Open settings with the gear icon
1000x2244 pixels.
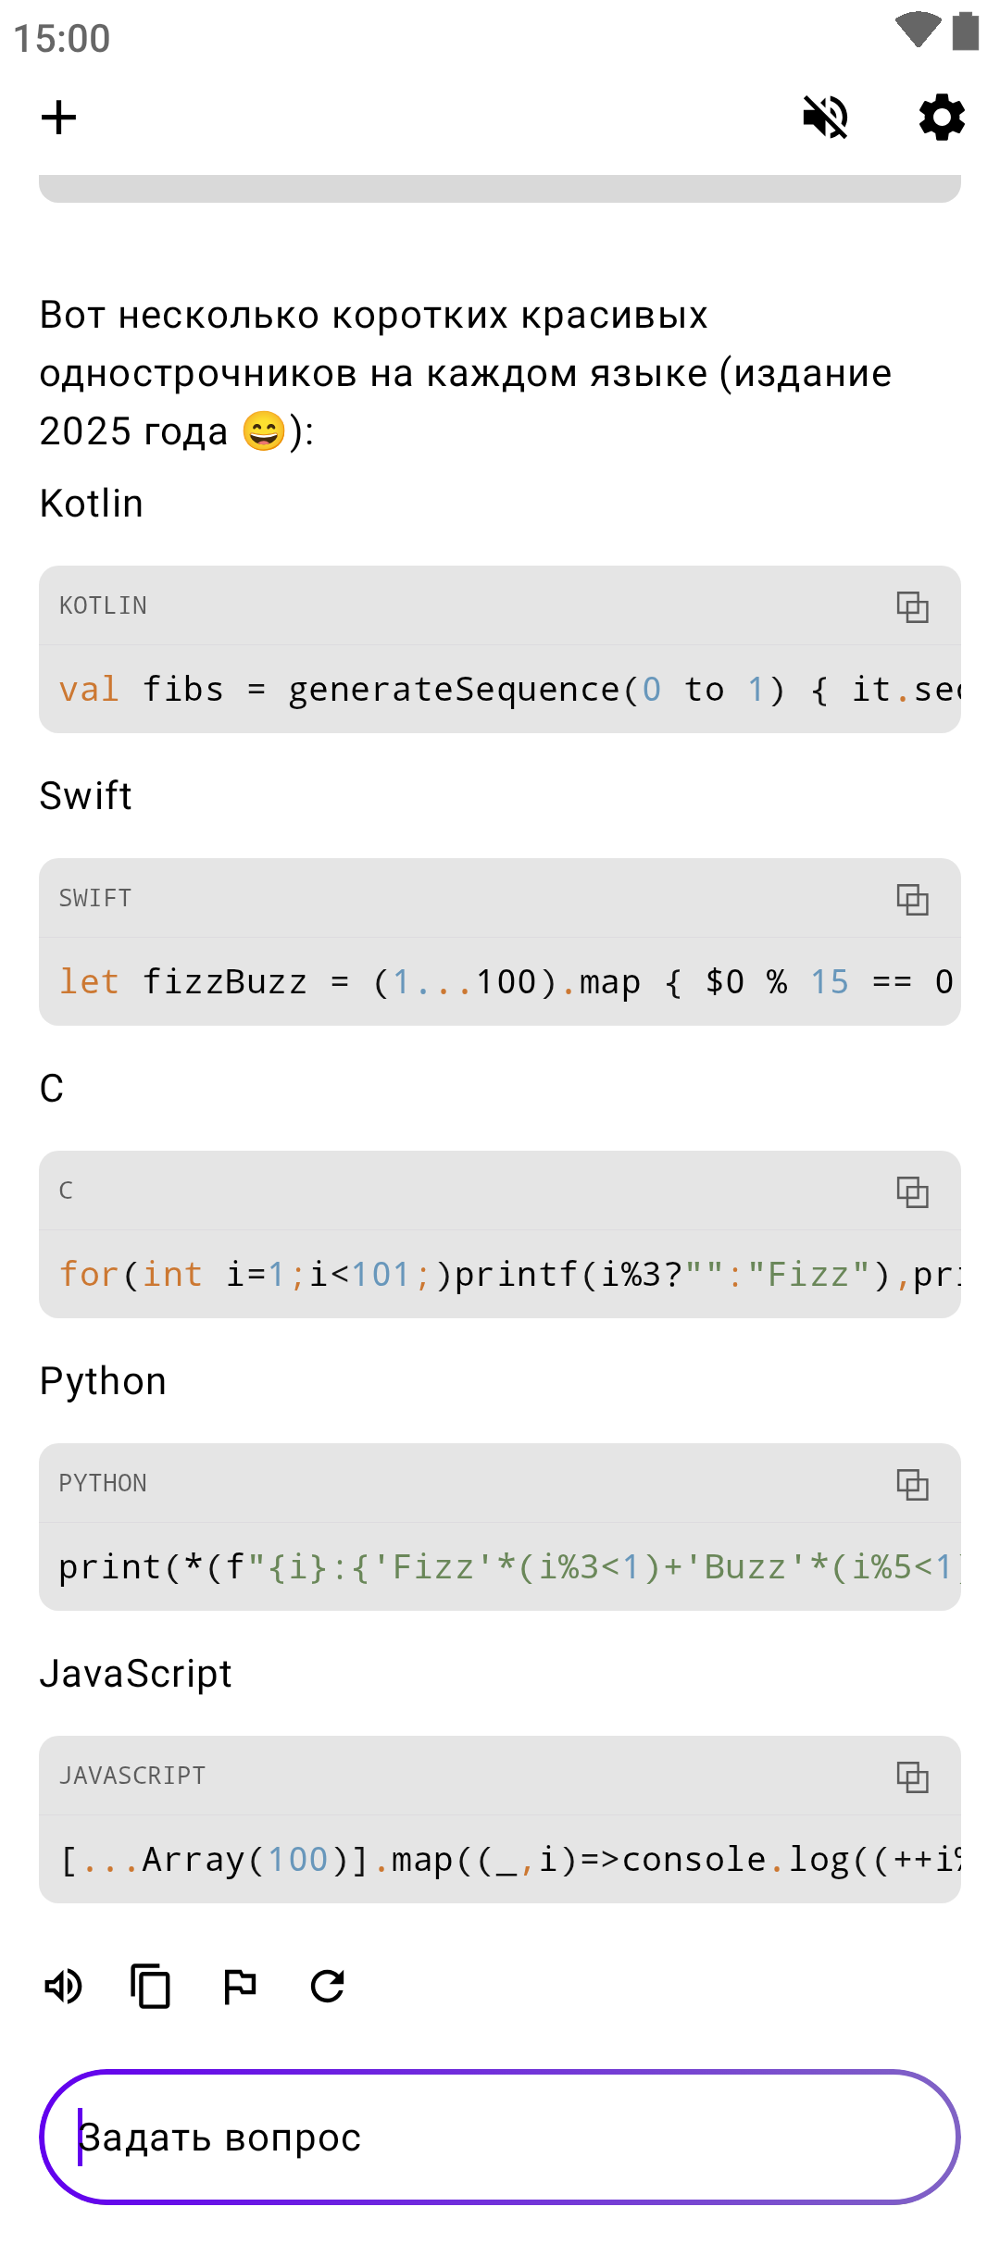[x=942, y=118]
